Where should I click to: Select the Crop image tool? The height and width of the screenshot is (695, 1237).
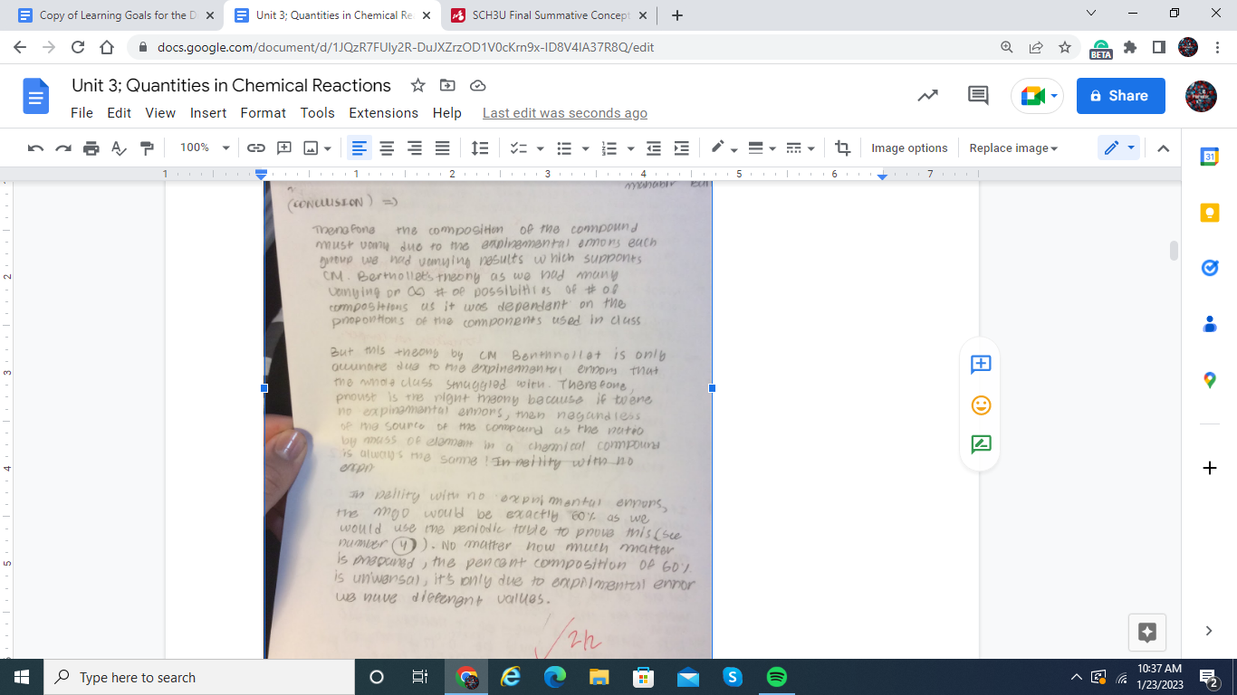coord(843,148)
